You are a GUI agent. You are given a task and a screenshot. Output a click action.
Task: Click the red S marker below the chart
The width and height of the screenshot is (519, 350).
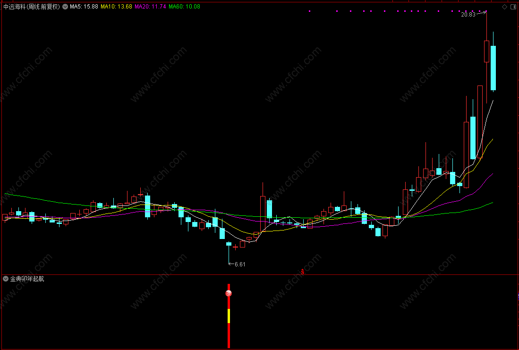click(303, 272)
